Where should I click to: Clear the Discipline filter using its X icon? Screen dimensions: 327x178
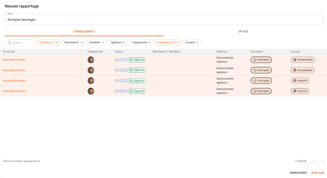157,43
